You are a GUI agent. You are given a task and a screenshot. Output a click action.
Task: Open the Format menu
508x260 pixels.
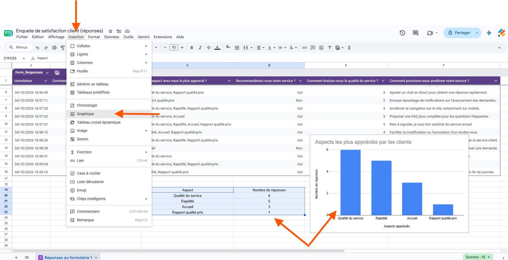click(x=94, y=37)
